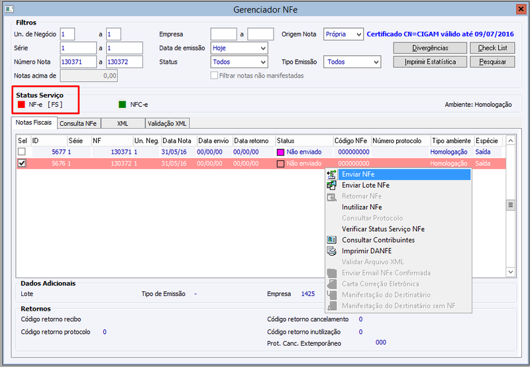Click Número Nota field containing 130371
Screen dimensions: 530x367
click(78, 62)
